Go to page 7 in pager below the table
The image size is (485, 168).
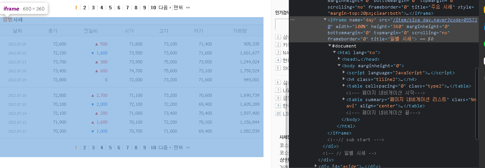coord(127,147)
